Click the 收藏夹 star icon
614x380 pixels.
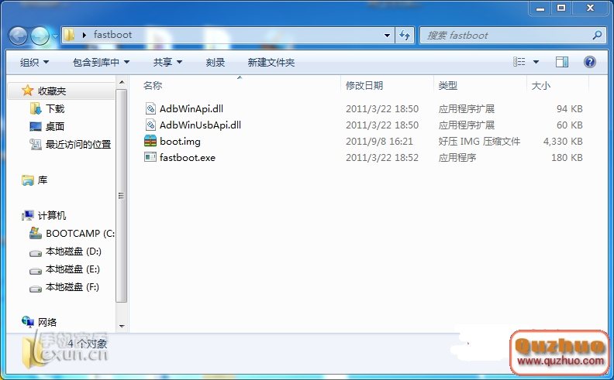click(x=27, y=91)
